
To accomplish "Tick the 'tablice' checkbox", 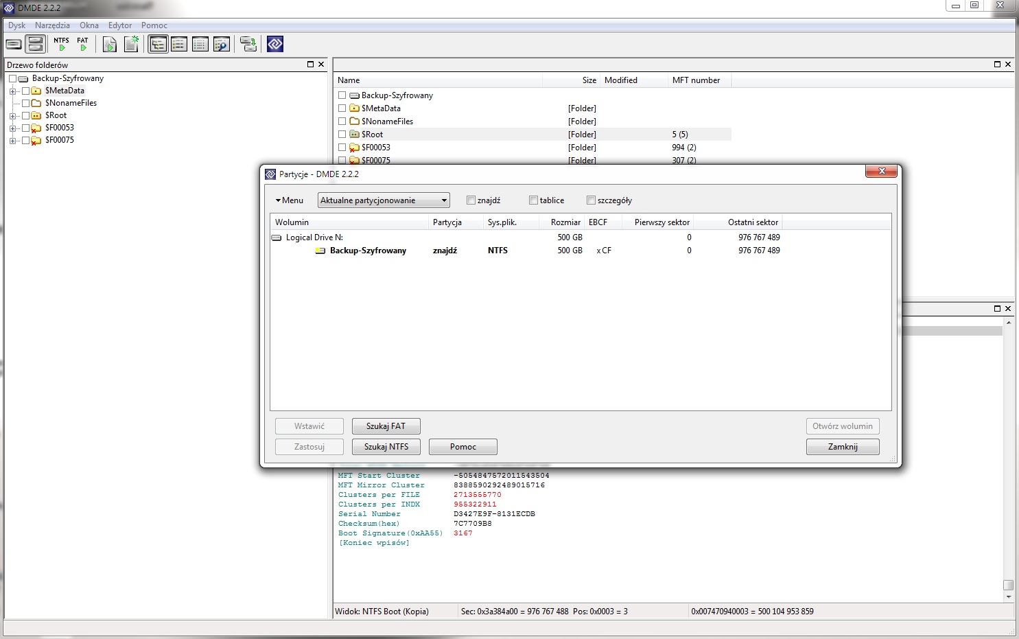I will [x=533, y=200].
